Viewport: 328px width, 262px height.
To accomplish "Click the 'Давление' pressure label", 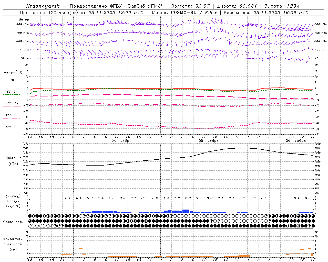I will (13, 158).
